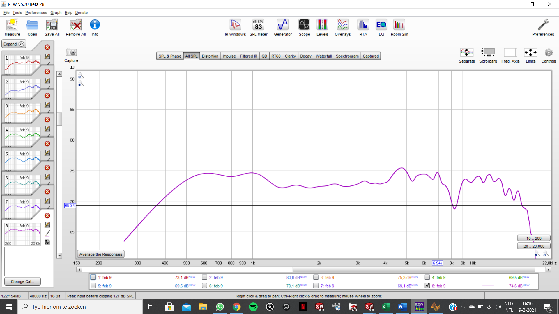Open the Donate menu link
This screenshot has height=314, width=559.
click(81, 13)
